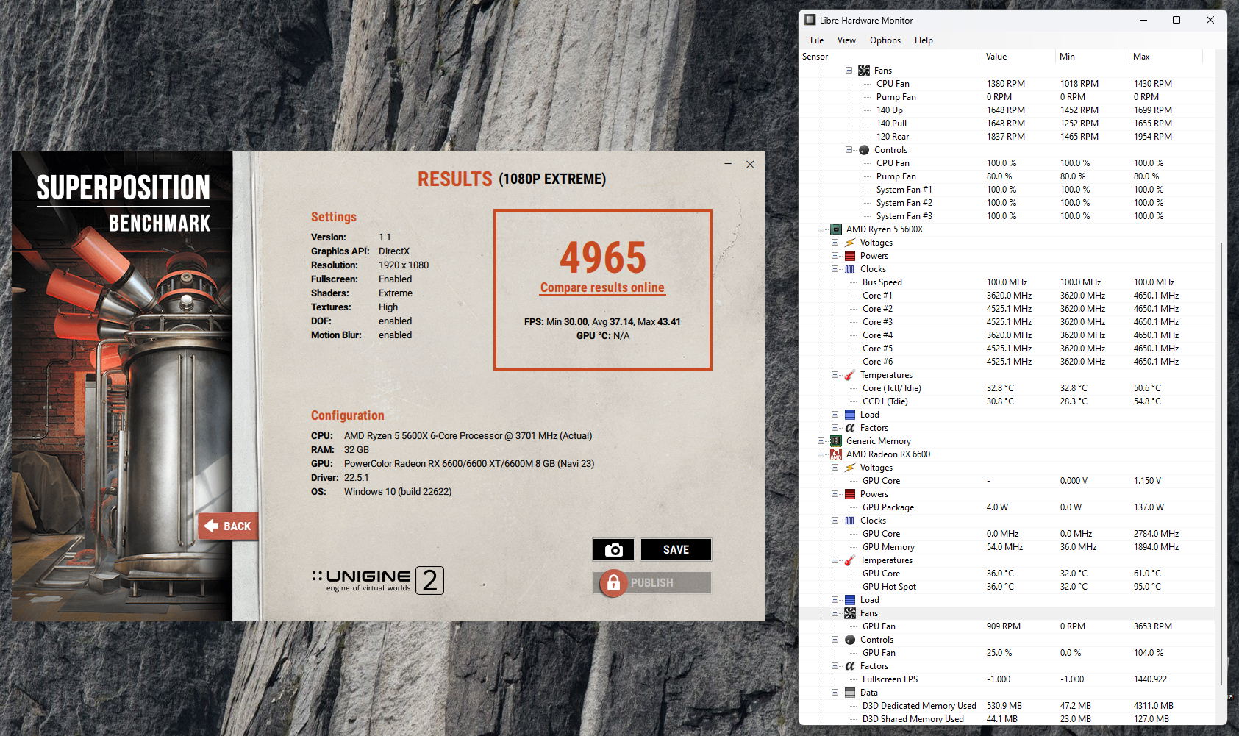Screen dimensions: 1239x736
Task: Select the 120 Rear fan row
Action: click(1007, 137)
